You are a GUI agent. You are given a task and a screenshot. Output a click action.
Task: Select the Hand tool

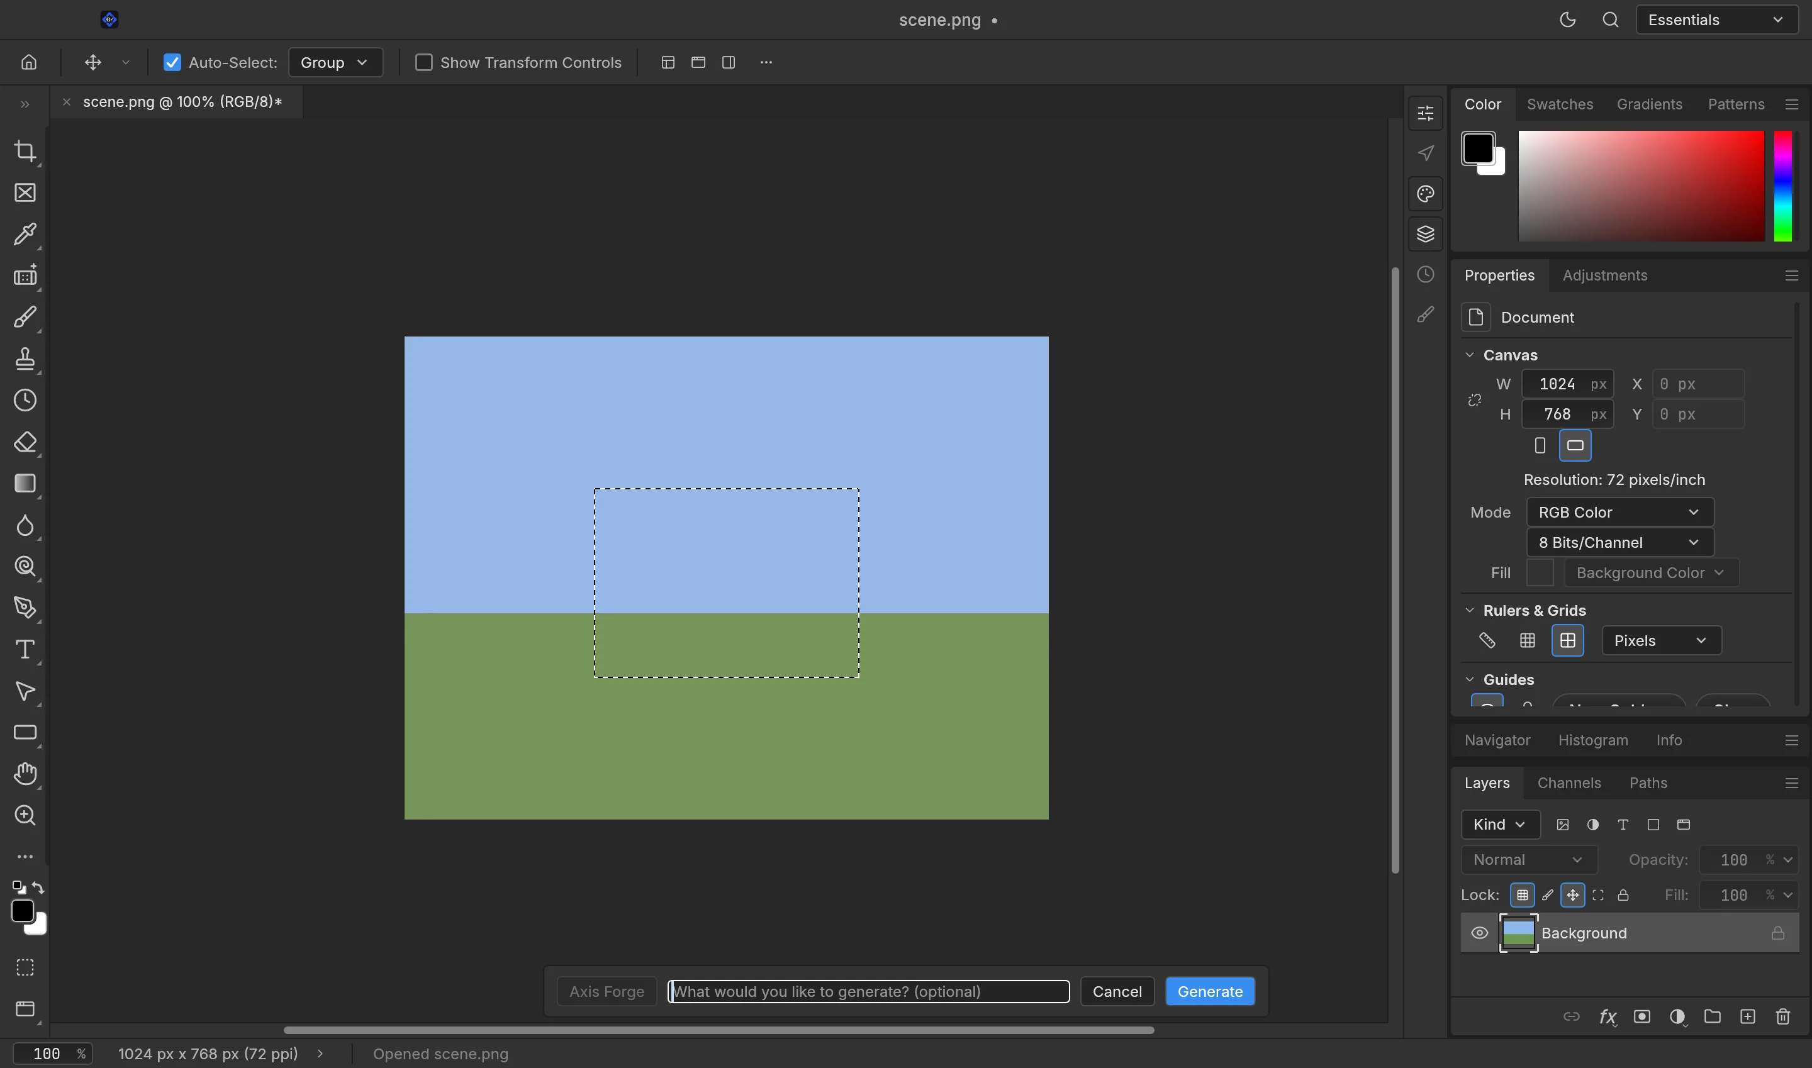[25, 774]
